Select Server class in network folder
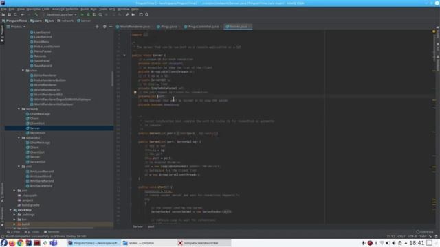The width and height of the screenshot is (440, 247). click(x=35, y=128)
